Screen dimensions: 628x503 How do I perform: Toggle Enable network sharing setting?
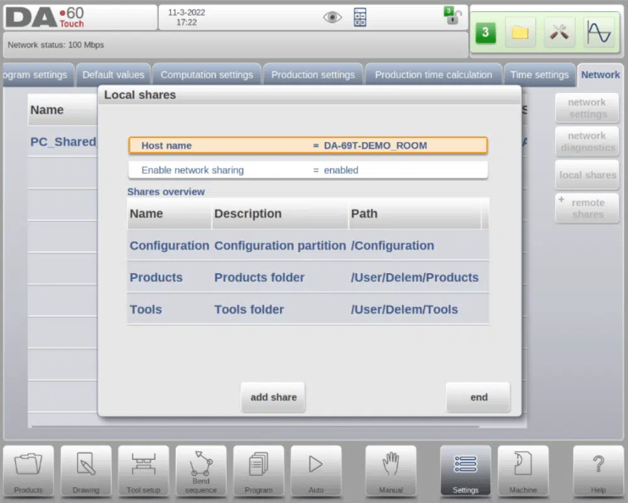pyautogui.click(x=308, y=170)
